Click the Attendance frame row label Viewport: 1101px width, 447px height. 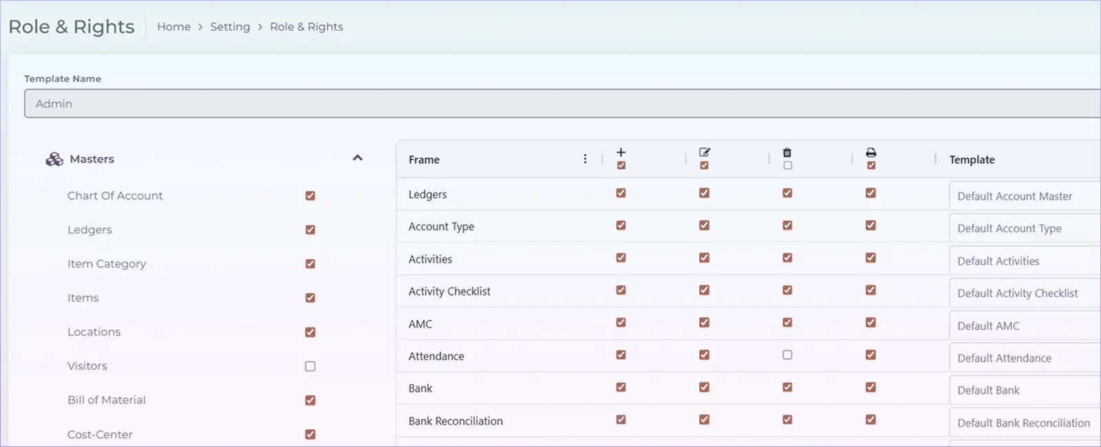(x=436, y=356)
